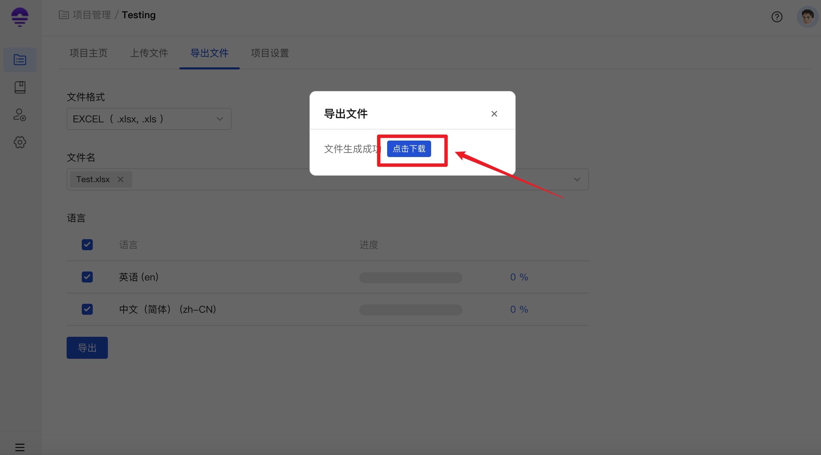The height and width of the screenshot is (455, 821).
Task: Open the settings gear sidebar icon
Action: point(20,142)
